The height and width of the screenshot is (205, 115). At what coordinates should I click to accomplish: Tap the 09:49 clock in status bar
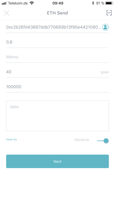click(58, 3)
